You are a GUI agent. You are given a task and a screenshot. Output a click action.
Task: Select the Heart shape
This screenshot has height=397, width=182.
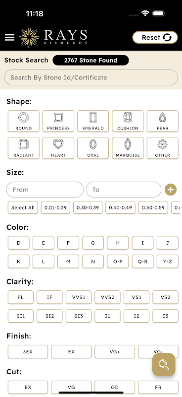(x=58, y=148)
